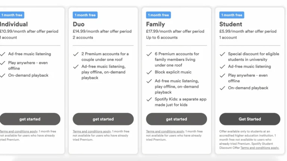Open Student Discount Offer Terms and conditions
Screen dimensions: 287x161
point(260,148)
